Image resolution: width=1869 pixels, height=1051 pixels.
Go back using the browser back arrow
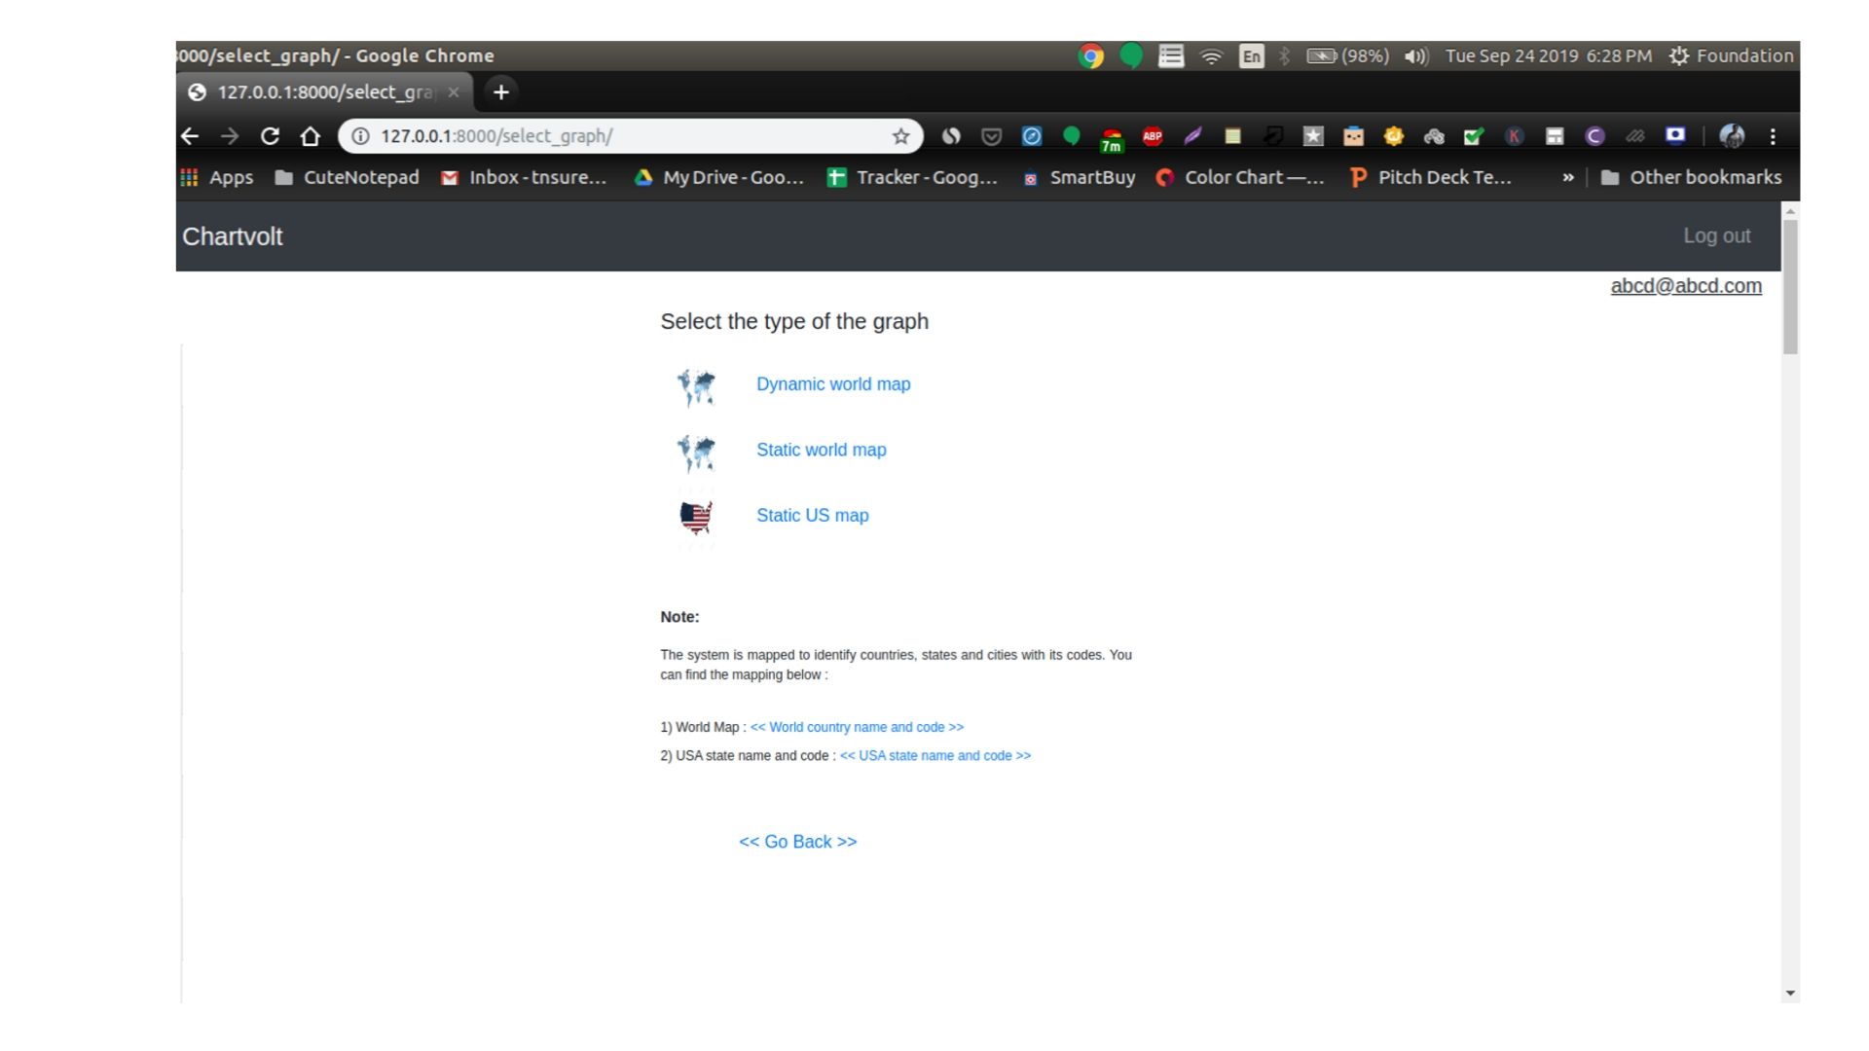coord(190,136)
